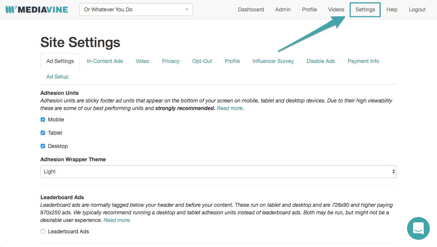Viewport: 437px width, 247px height.
Task: Click the Mediavine logo
Action: pos(36,9)
